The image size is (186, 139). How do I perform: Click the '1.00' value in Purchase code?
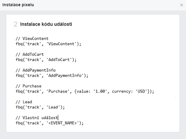click(x=100, y=91)
